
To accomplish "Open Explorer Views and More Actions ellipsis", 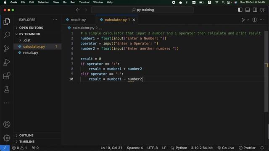I will tap(55, 20).
